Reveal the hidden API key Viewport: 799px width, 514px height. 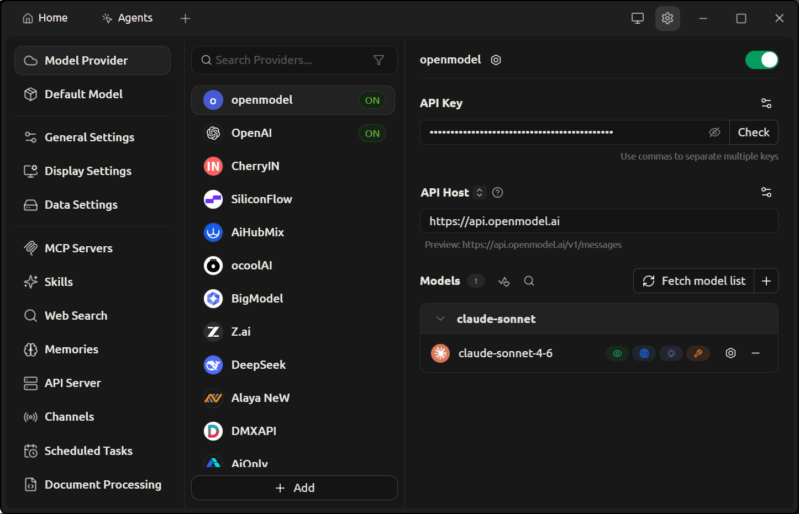[714, 133]
